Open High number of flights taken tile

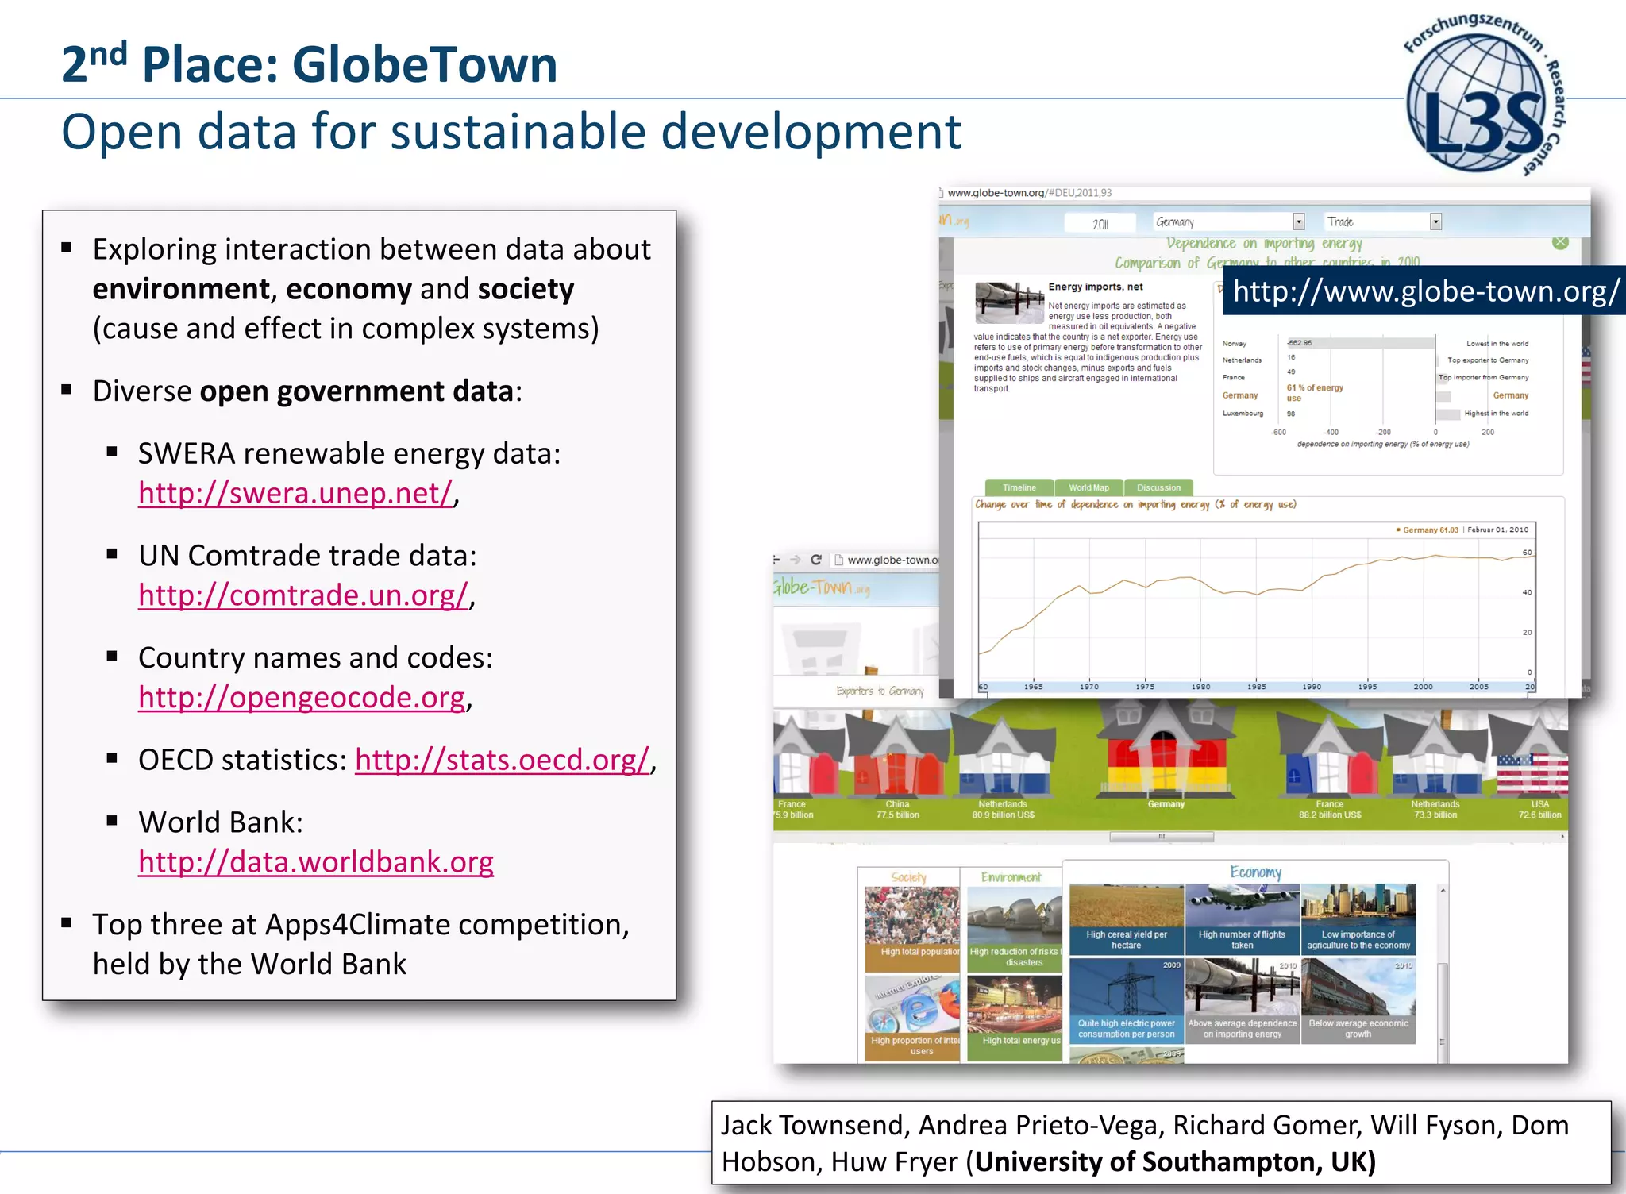pos(1242,919)
